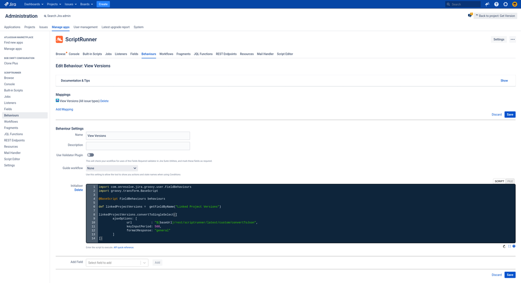Click the bottom Discard link
Viewport: 521px width, 283px height.
(x=497, y=275)
